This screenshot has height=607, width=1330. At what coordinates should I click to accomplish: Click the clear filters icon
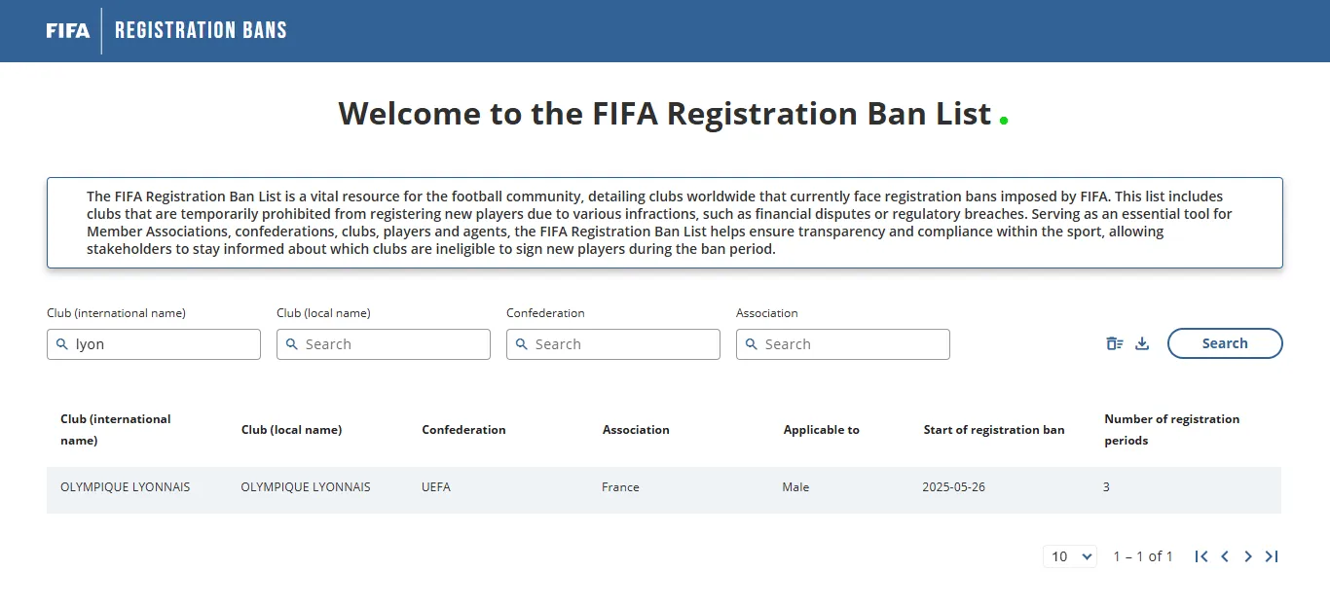(1115, 343)
